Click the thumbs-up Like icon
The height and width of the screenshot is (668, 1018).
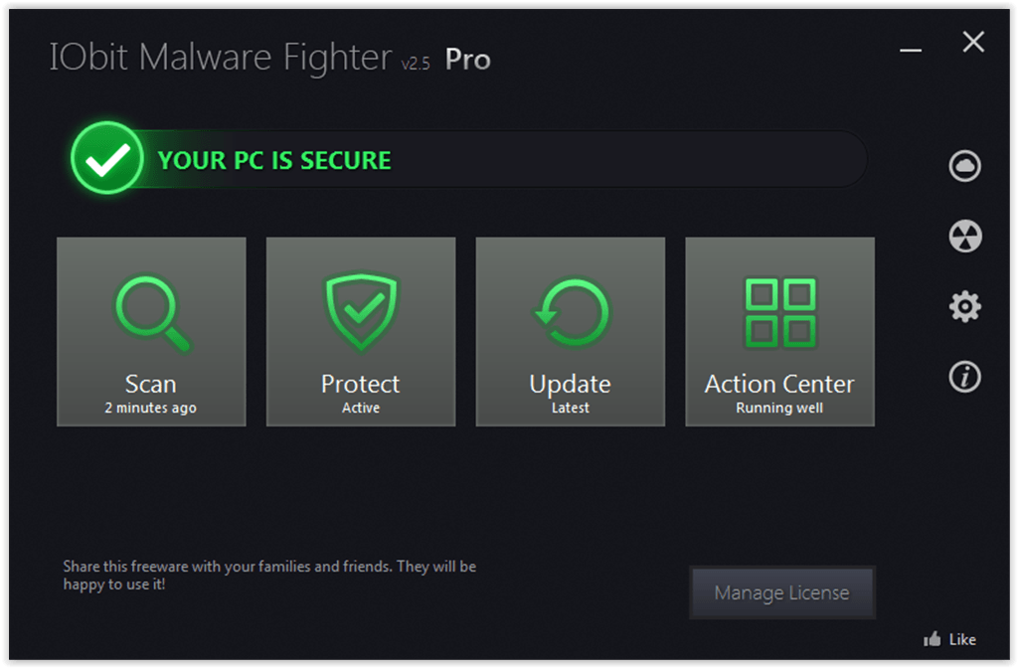(x=932, y=639)
